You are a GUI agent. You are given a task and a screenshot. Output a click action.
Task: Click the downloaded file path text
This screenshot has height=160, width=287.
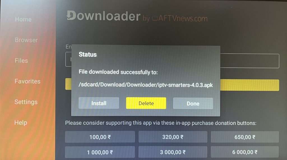[x=146, y=85]
